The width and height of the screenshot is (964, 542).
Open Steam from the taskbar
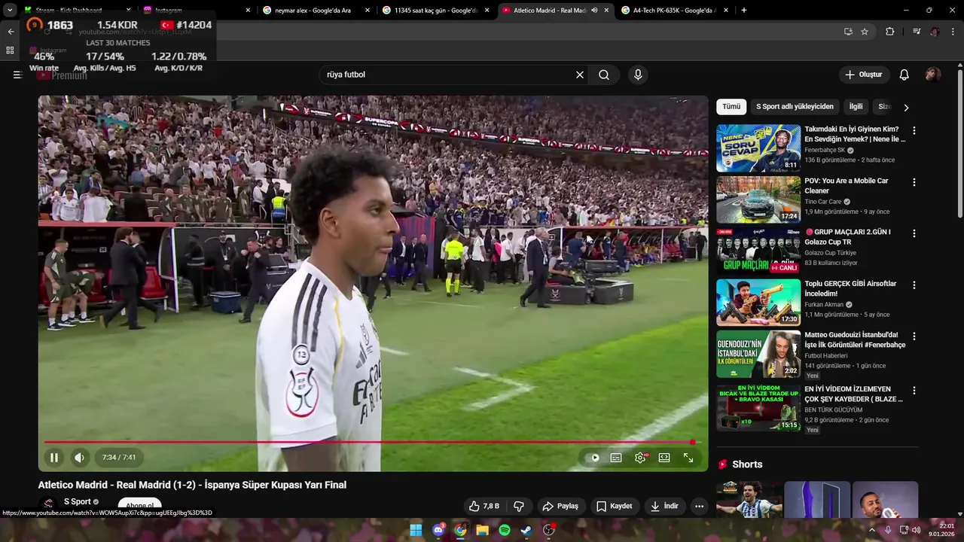click(x=526, y=530)
